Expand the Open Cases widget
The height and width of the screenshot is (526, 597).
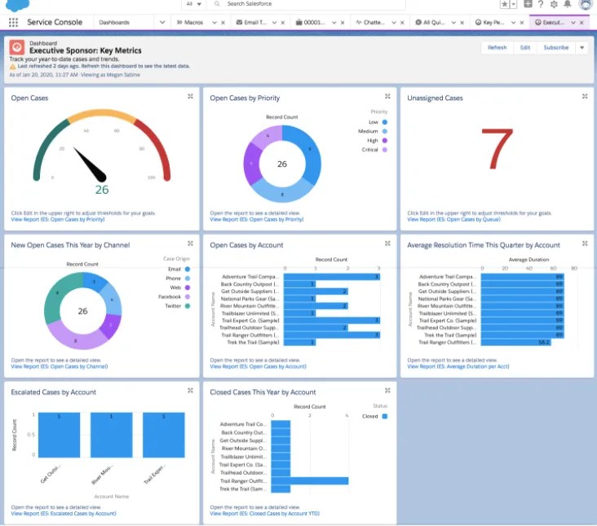pyautogui.click(x=190, y=97)
